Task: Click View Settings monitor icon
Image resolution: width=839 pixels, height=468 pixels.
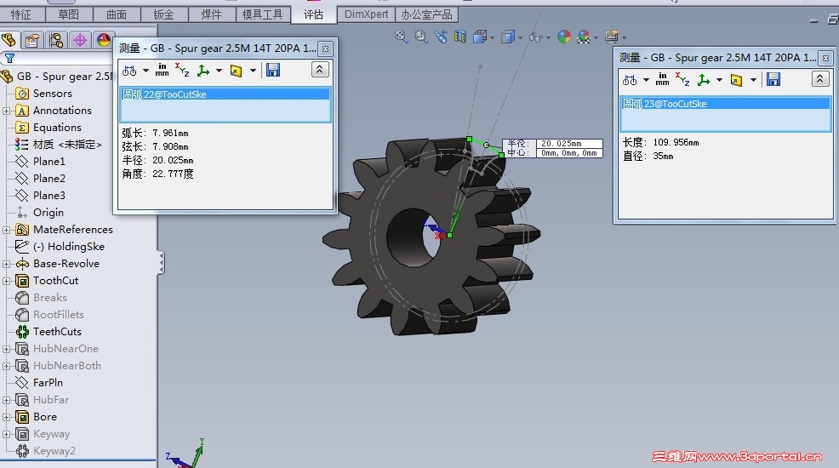Action: point(611,37)
